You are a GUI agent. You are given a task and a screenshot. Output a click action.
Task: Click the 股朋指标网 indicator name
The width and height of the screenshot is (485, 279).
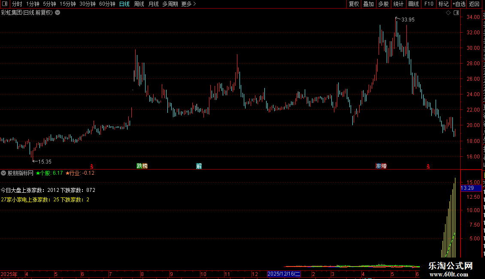21,173
